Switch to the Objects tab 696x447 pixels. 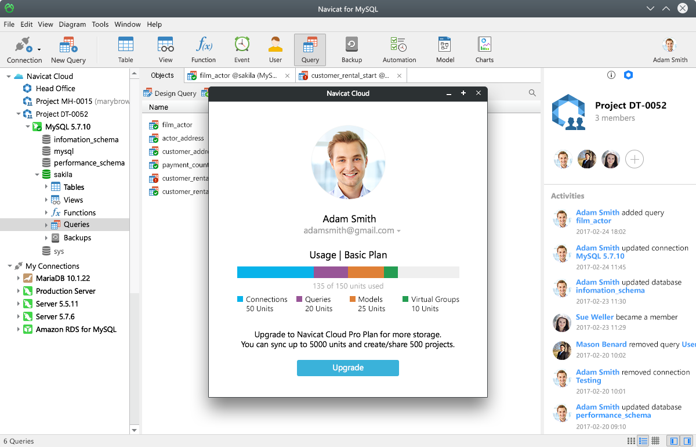point(162,75)
